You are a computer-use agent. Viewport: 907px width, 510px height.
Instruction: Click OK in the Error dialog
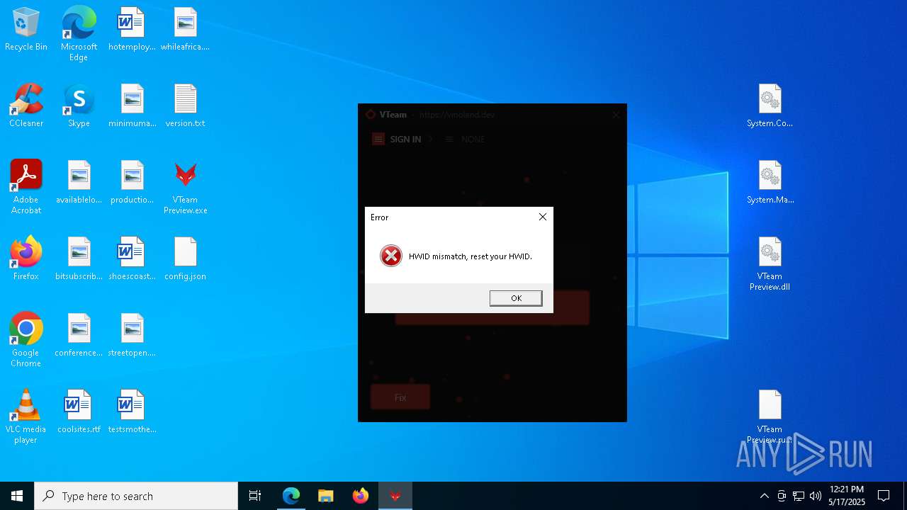(x=516, y=298)
